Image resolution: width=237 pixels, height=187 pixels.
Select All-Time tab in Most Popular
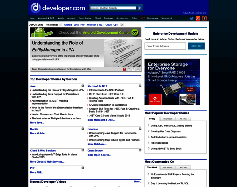click(183, 119)
